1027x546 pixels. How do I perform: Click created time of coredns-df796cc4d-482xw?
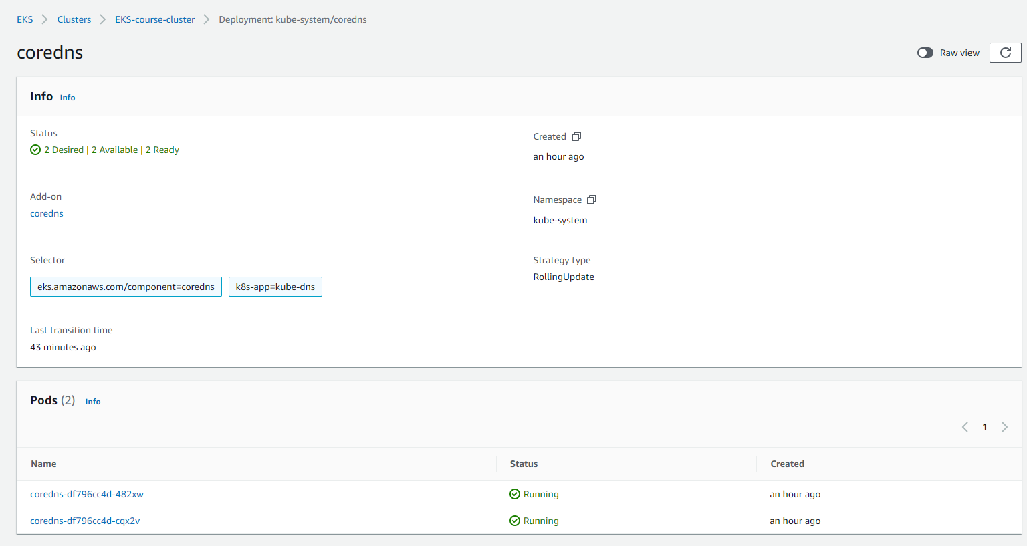795,494
